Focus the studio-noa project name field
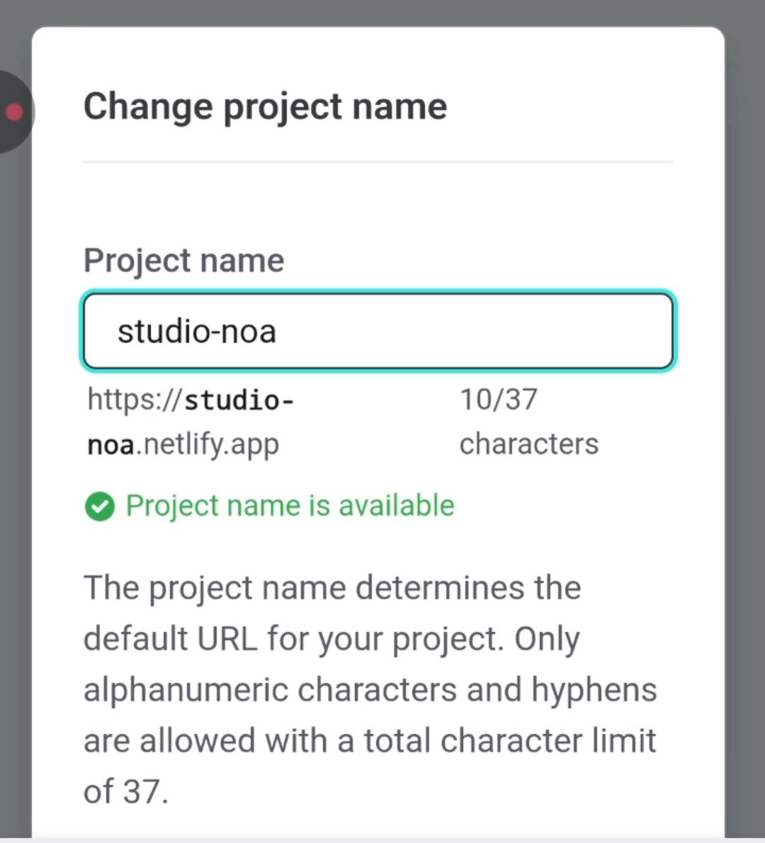The width and height of the screenshot is (765, 843). tap(378, 332)
